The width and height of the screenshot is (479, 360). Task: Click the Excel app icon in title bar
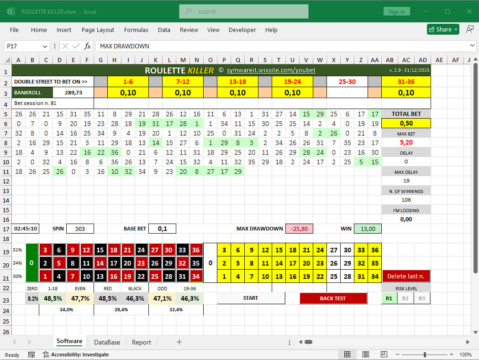(x=11, y=11)
